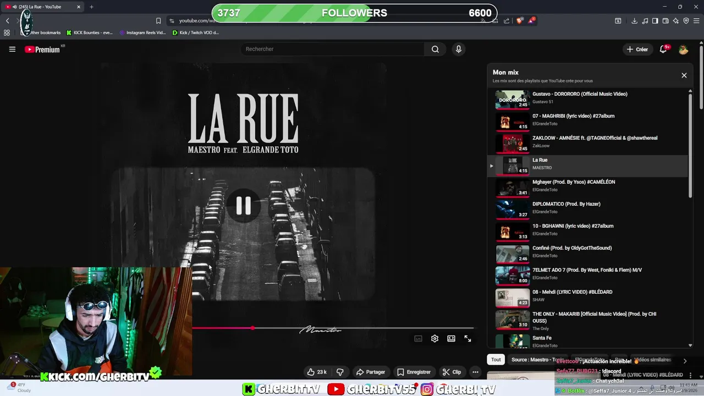Like the video with 23 k likes
704x396 pixels.
pos(317,372)
